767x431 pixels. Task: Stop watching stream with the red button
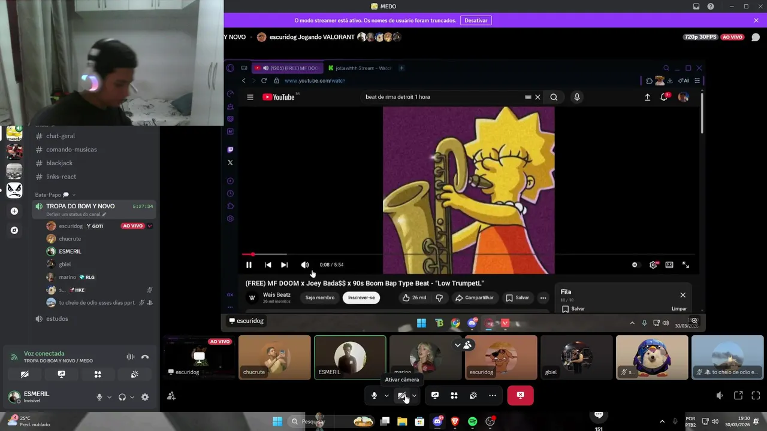tap(520, 396)
